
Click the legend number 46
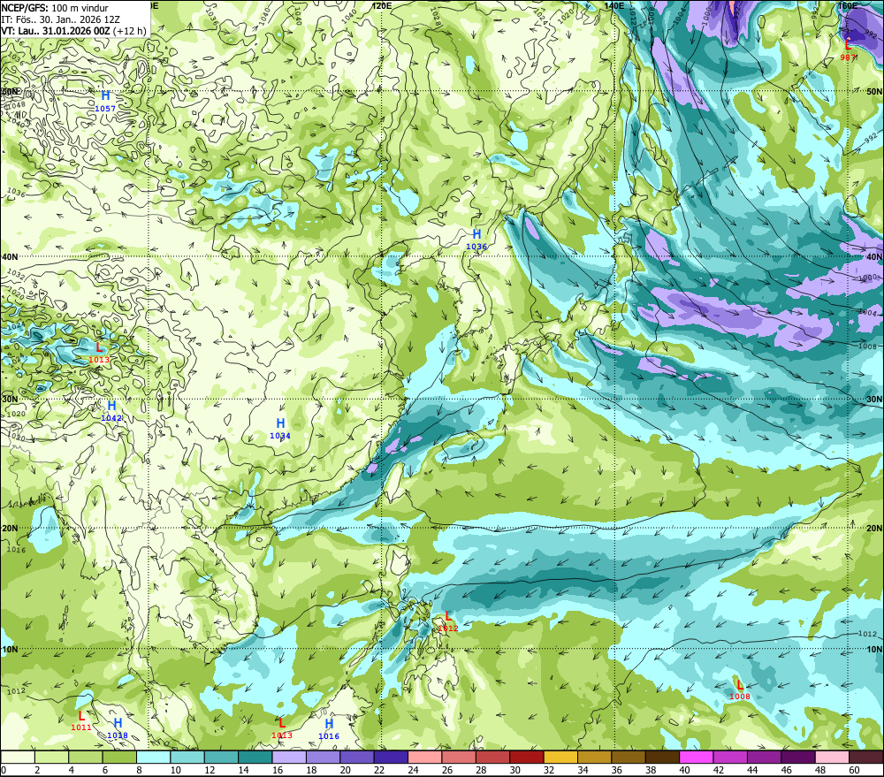[787, 770]
